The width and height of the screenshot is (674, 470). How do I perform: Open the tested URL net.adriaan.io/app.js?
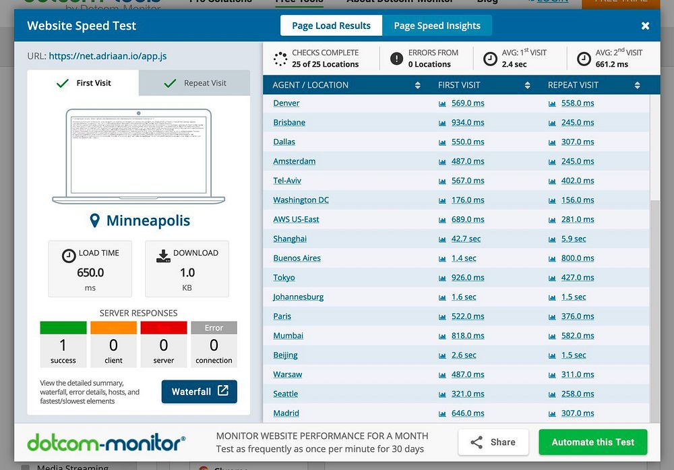tap(107, 56)
